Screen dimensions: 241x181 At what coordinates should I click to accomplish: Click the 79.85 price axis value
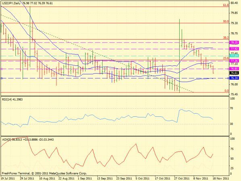pos(234,13)
